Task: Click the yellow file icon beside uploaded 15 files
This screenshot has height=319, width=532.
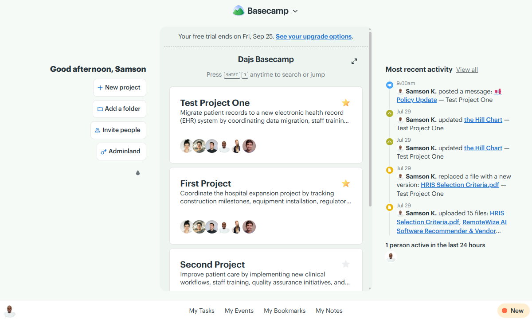Action: pyautogui.click(x=390, y=207)
